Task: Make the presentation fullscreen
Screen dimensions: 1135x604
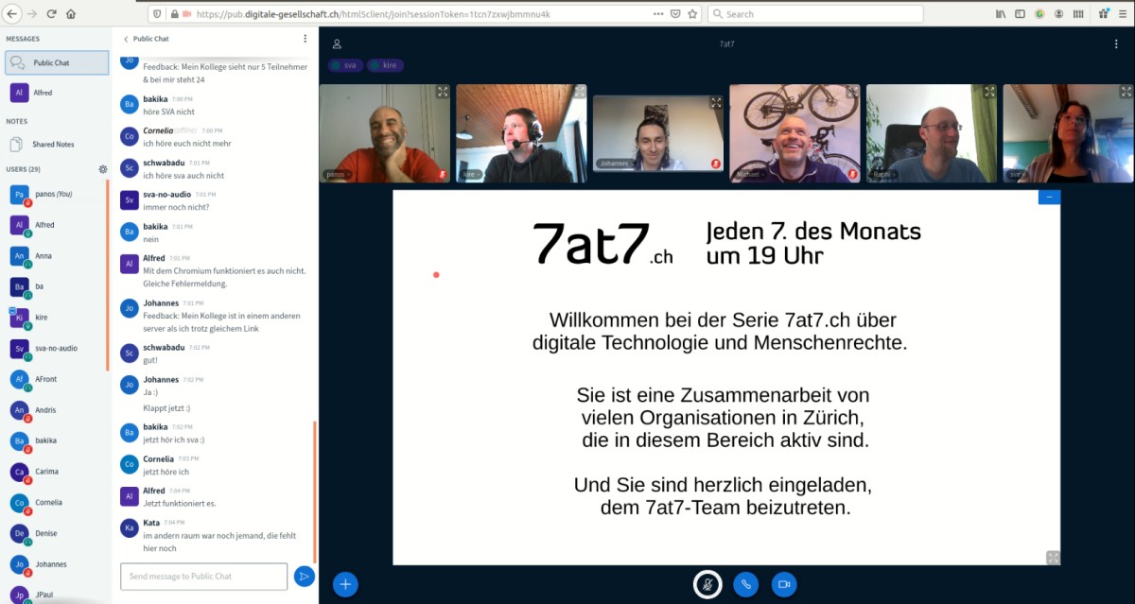Action: (1053, 558)
